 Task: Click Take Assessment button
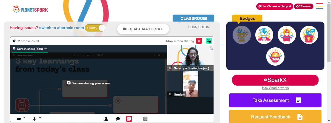pos(275,100)
